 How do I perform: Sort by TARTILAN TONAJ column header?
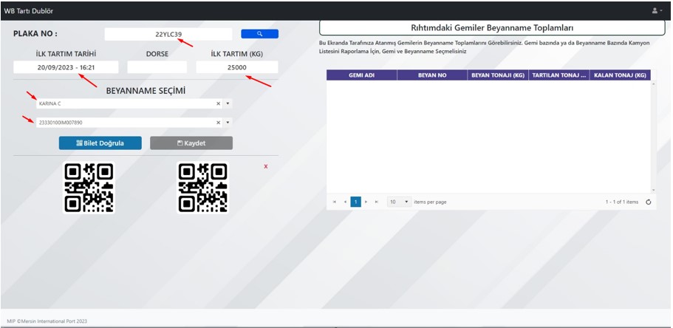point(559,75)
